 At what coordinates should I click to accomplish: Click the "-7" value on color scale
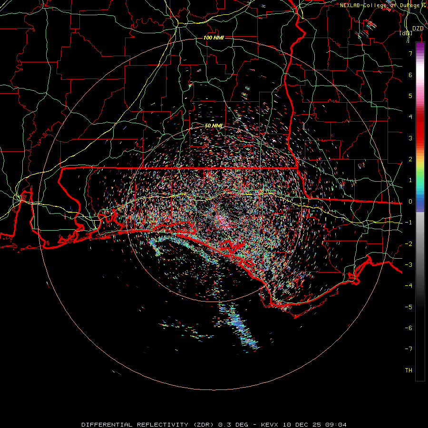pos(409,349)
